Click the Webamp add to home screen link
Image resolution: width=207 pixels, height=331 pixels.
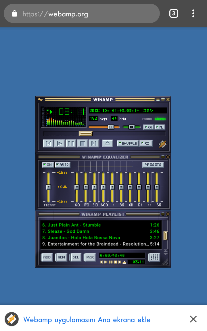point(87,319)
